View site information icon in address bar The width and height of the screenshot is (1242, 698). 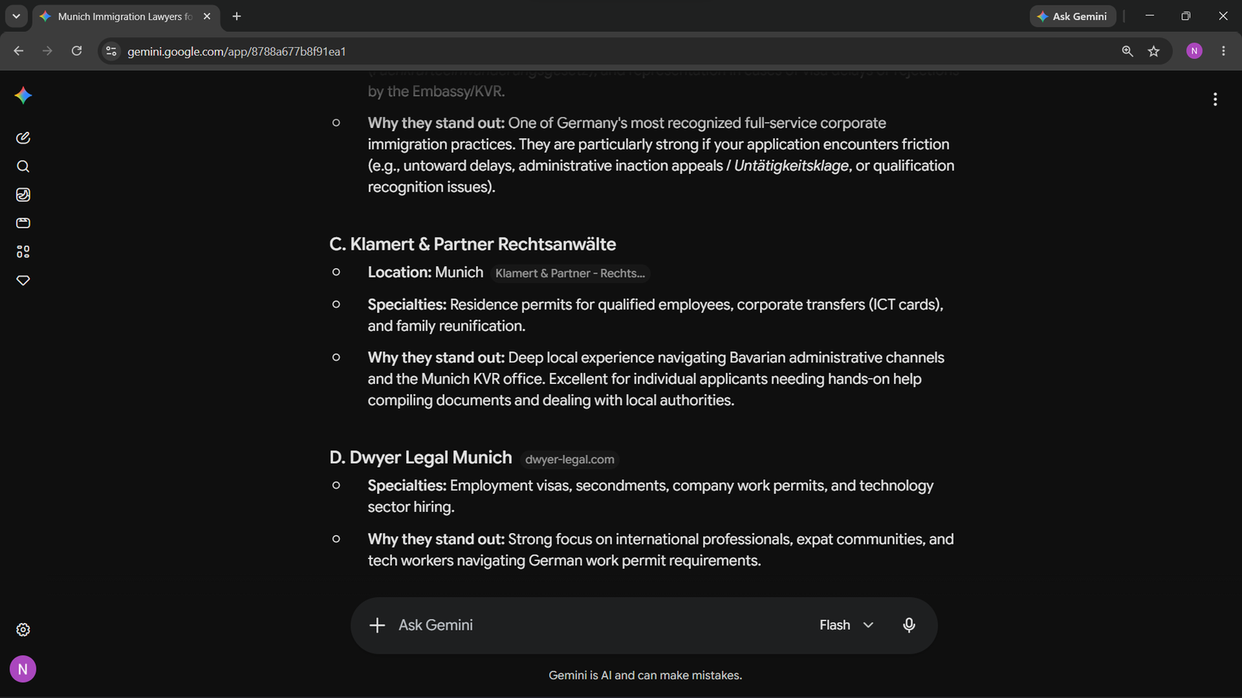(111, 51)
